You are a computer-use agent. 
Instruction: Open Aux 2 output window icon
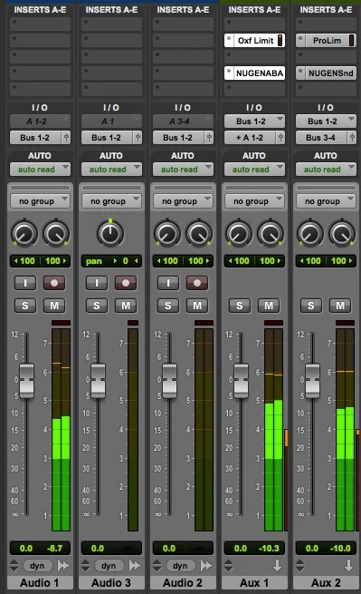pos(352,138)
